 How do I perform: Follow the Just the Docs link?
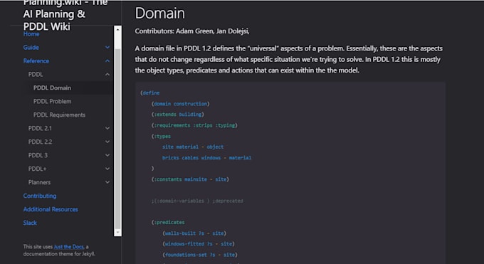[x=68, y=247]
